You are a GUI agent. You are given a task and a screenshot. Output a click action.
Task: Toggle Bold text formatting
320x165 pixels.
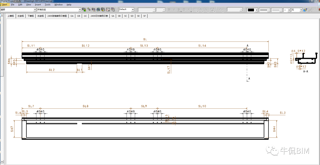tap(169, 9)
